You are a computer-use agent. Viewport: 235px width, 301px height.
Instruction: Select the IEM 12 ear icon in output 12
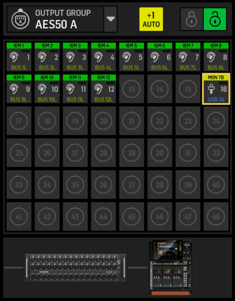[x=98, y=89]
